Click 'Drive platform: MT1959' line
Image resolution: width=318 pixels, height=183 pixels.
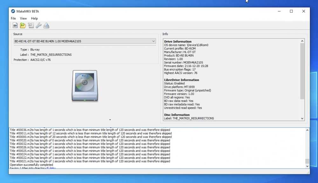(x=179, y=87)
